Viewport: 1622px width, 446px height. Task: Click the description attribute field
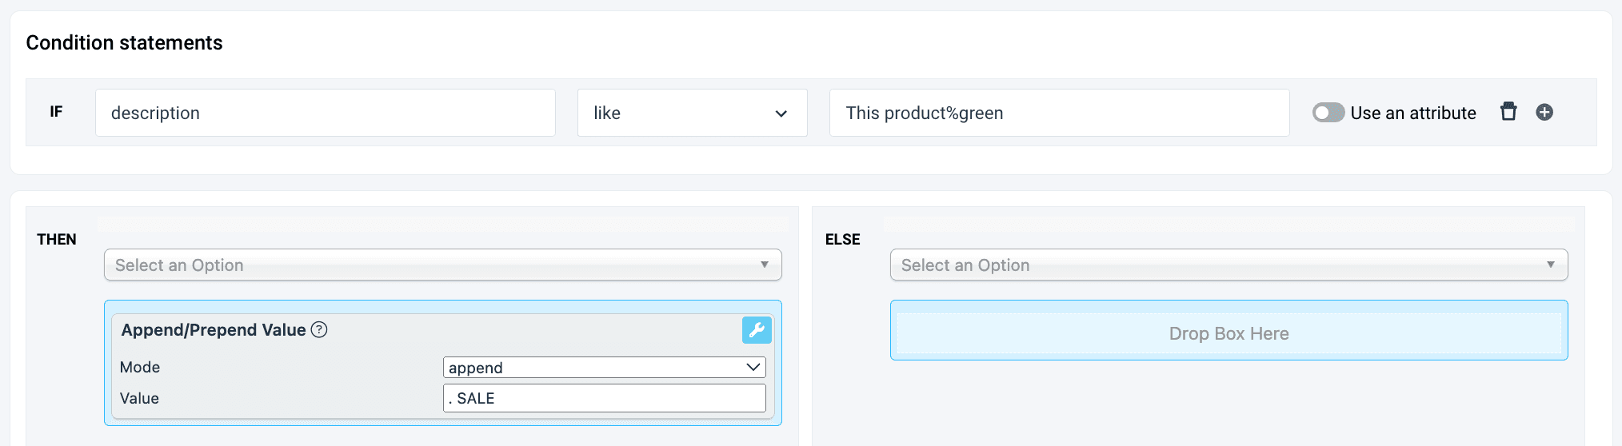[325, 113]
